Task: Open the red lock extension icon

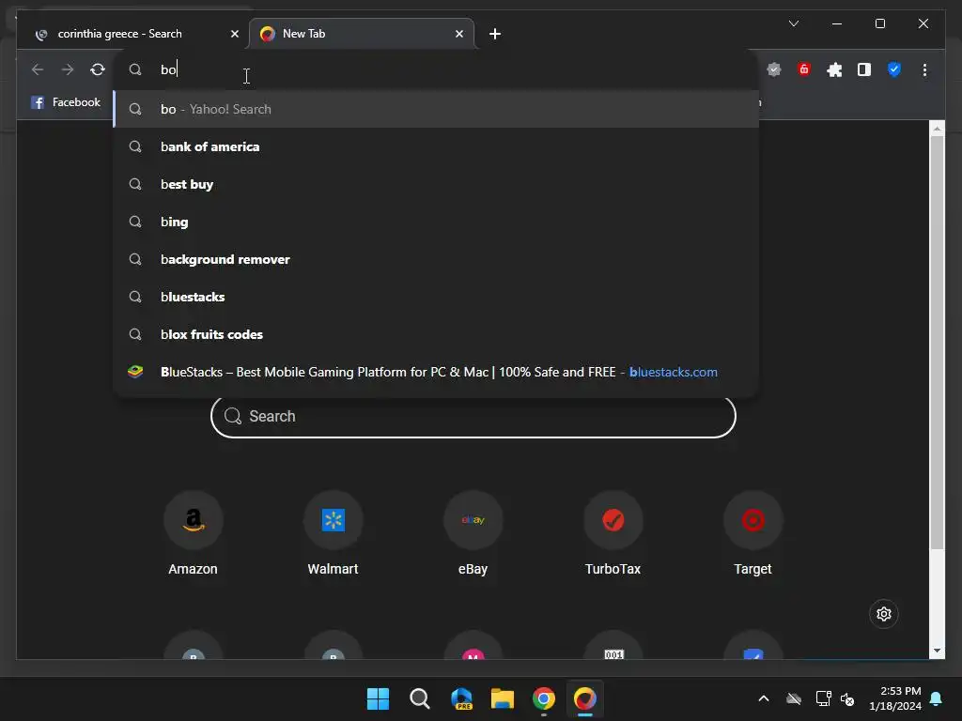Action: [x=804, y=69]
